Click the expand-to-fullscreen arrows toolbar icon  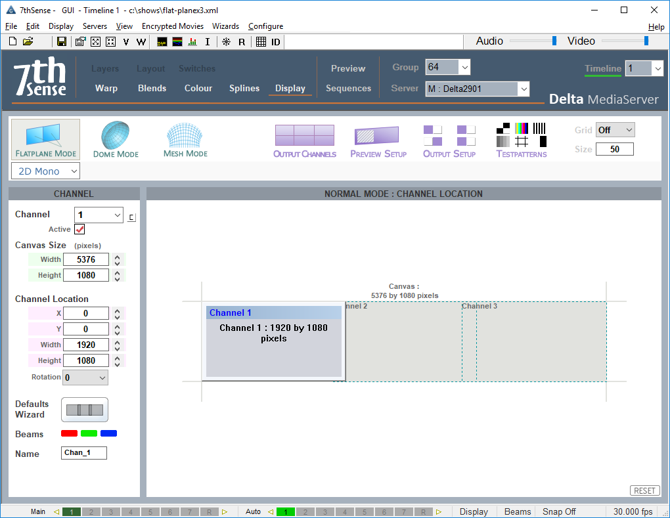click(x=96, y=41)
